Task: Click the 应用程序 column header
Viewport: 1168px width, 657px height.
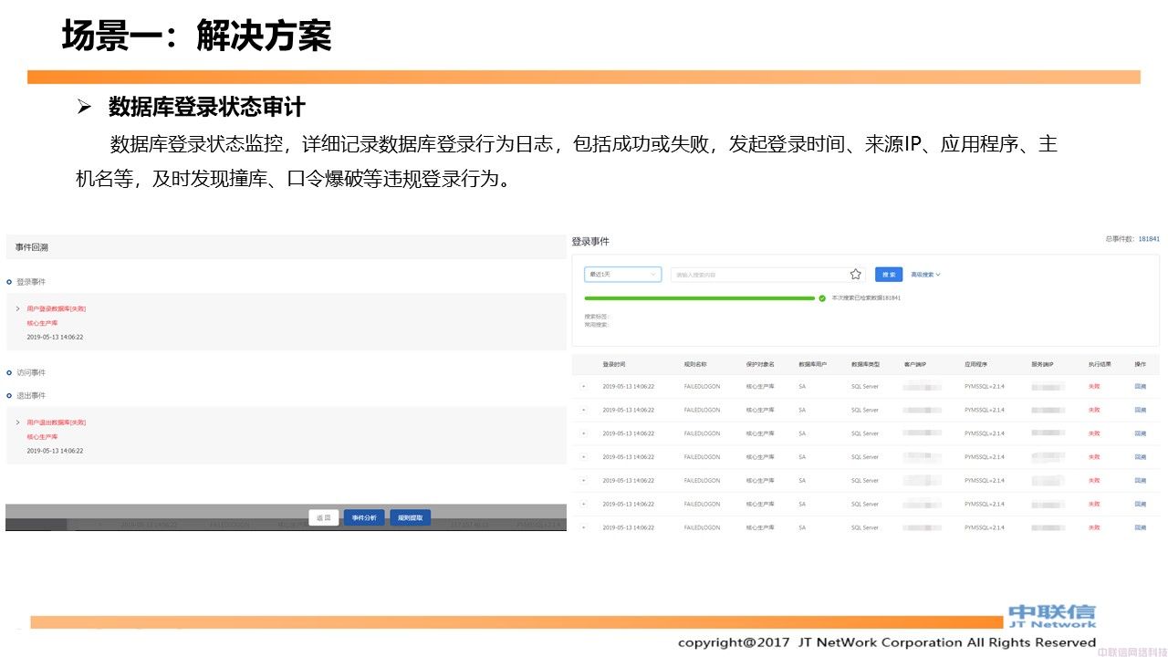Action: coord(976,364)
